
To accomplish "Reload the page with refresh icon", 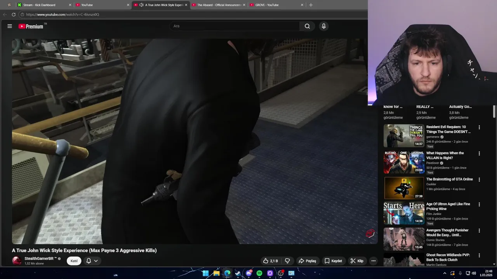I will [14, 14].
